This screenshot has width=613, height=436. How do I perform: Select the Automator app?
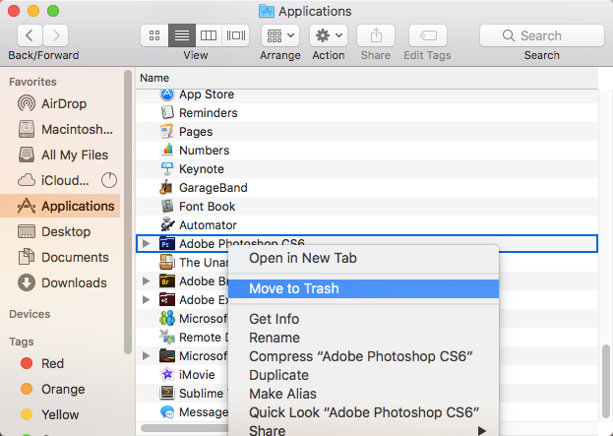(367, 225)
